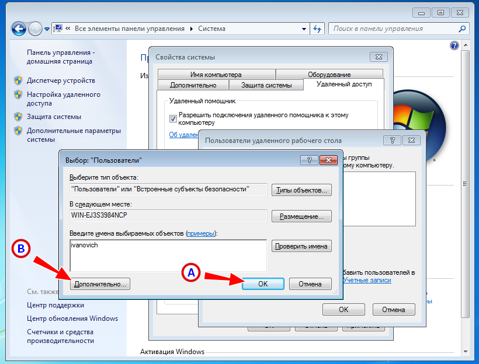479x364 pixels.
Task: Switch to Имя компьютера tab
Action: 216,75
